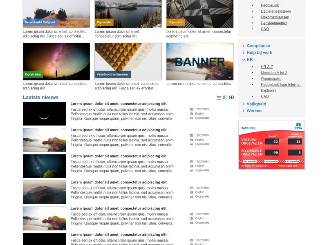Open the volcano mountain news thumbnail
The height and width of the screenshot is (245, 327).
click(x=45, y=192)
